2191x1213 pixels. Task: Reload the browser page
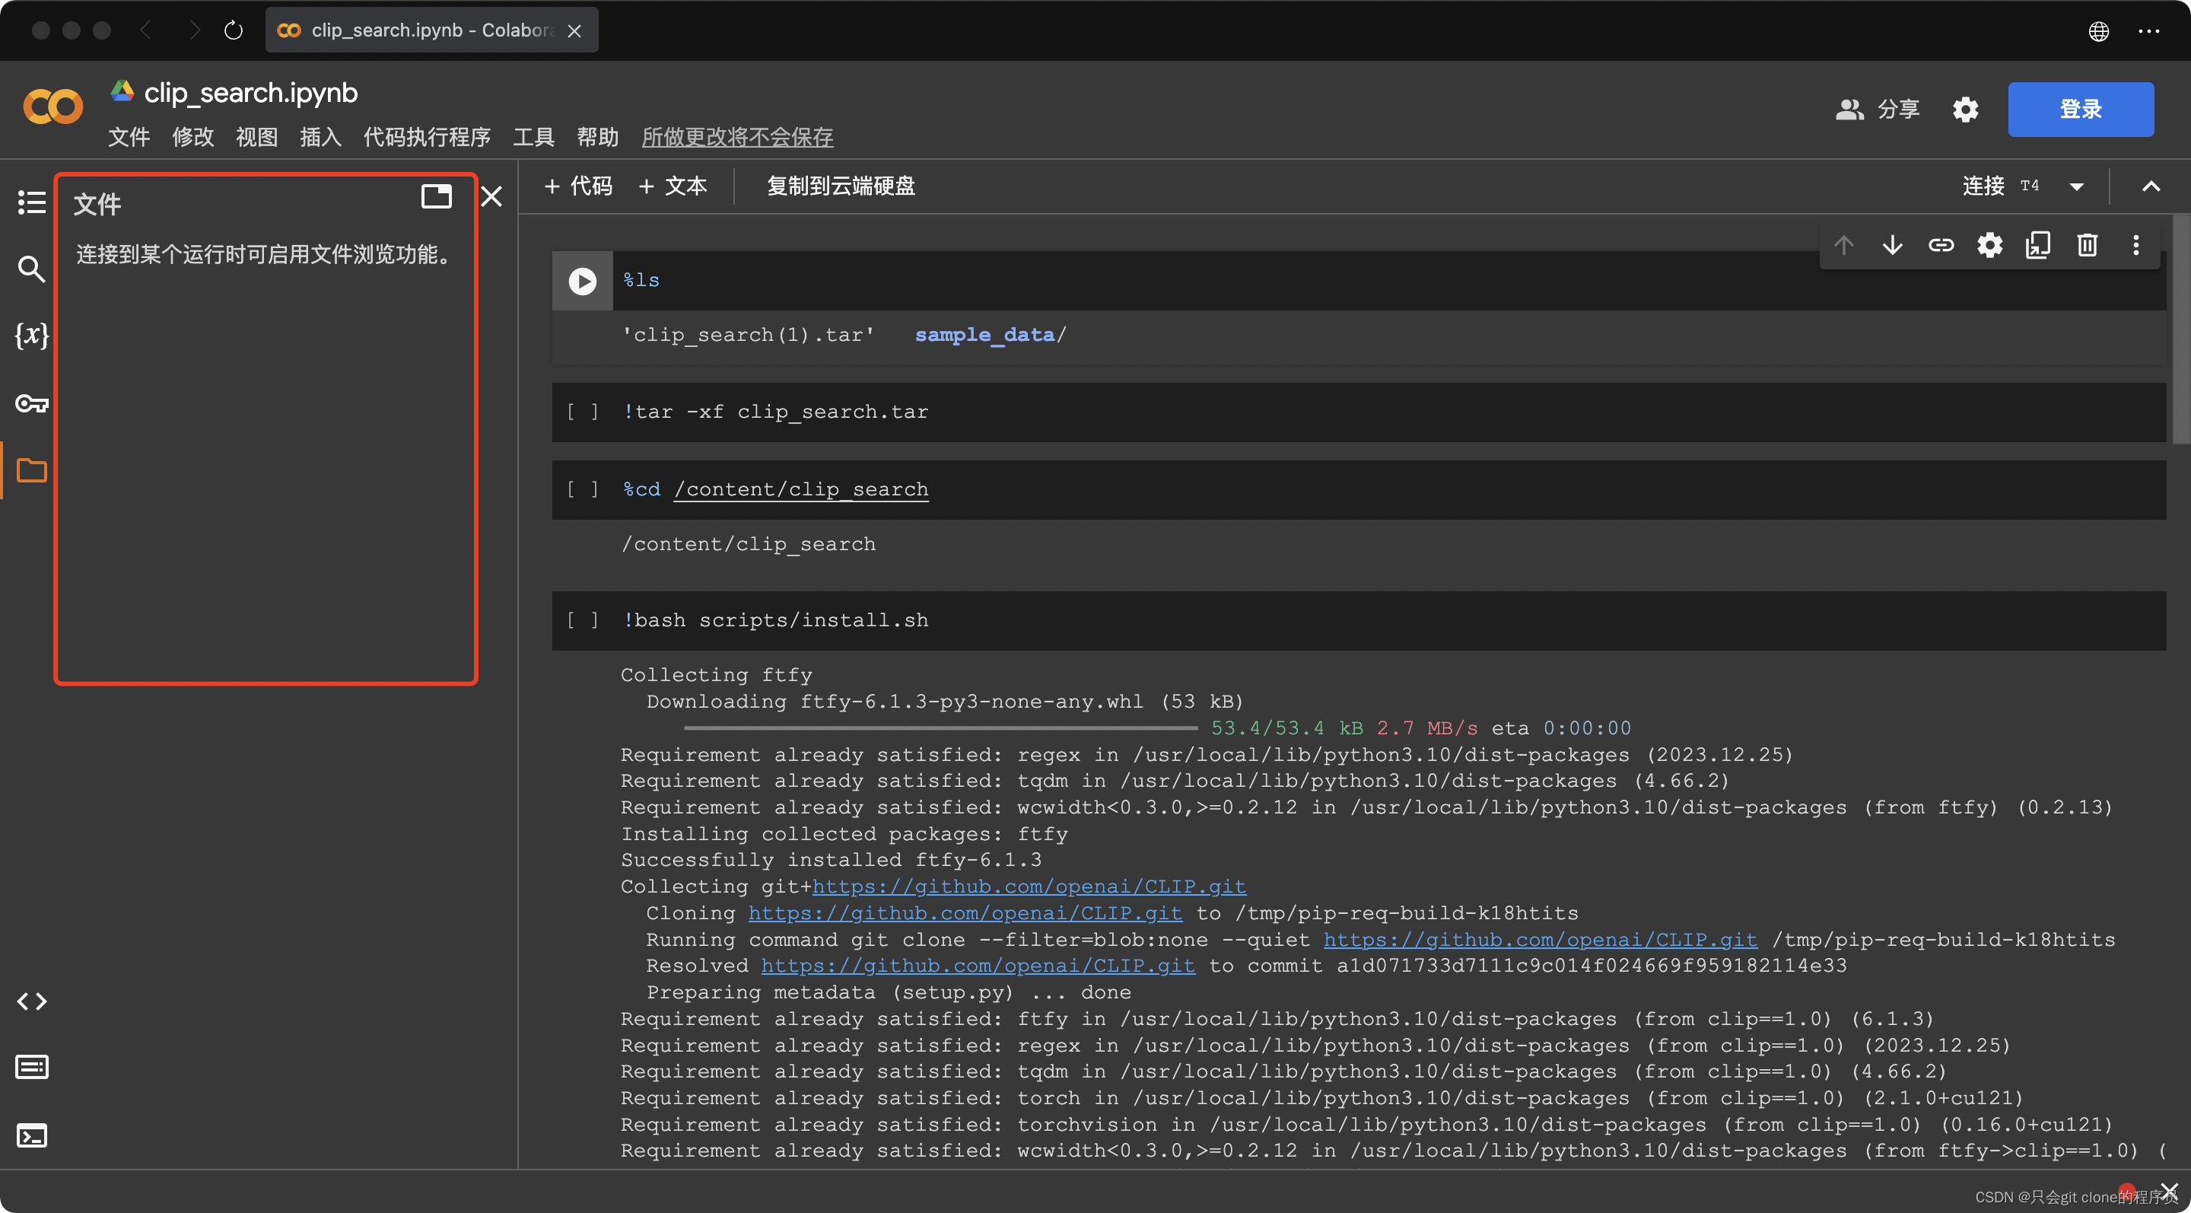[x=233, y=30]
